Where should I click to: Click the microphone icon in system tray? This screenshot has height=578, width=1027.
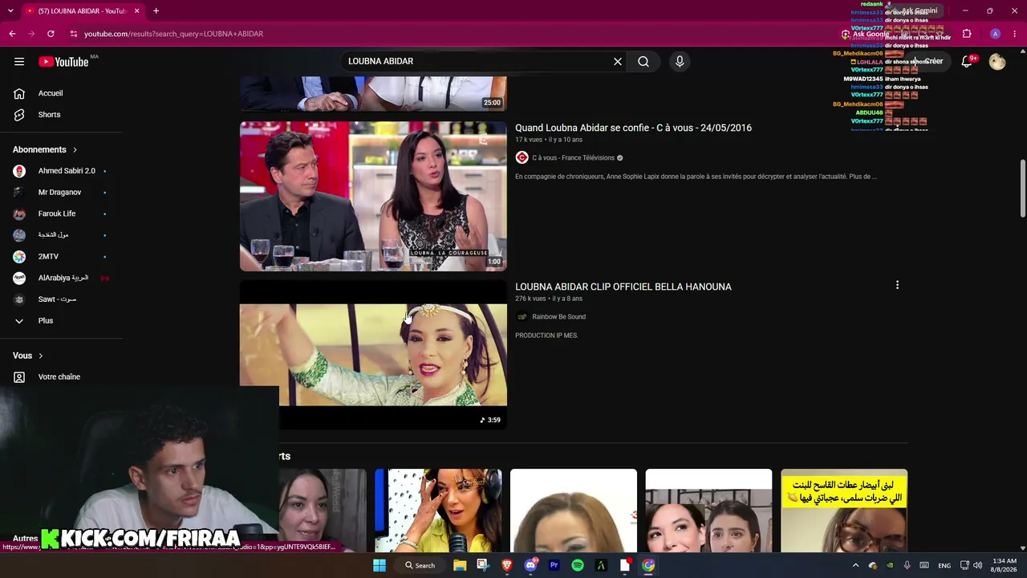(907, 565)
